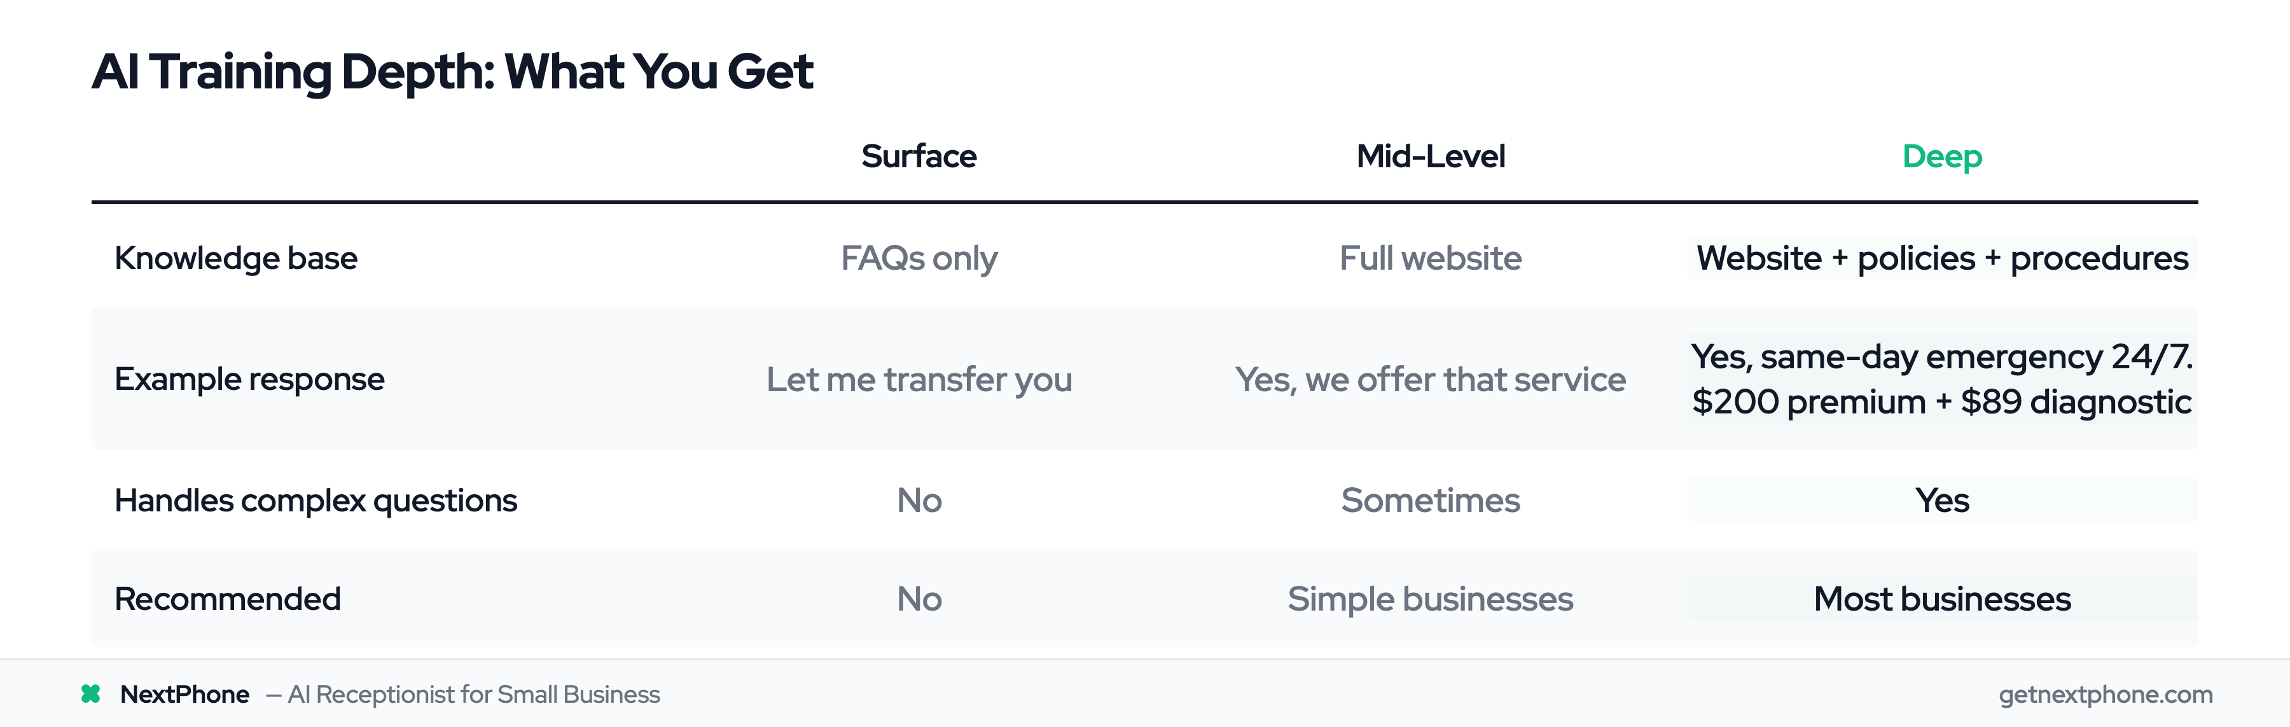Click the AI Training Depth title heading
The height and width of the screenshot is (727, 2290).
point(452,71)
